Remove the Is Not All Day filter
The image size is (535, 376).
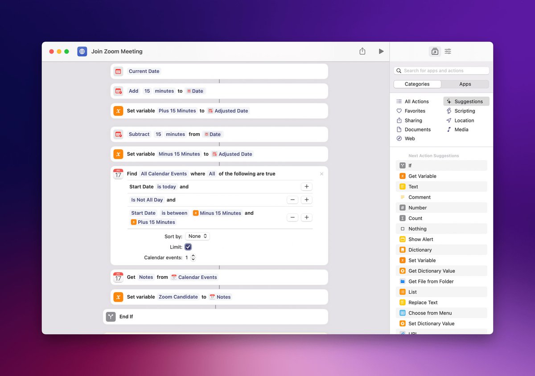[x=292, y=200]
